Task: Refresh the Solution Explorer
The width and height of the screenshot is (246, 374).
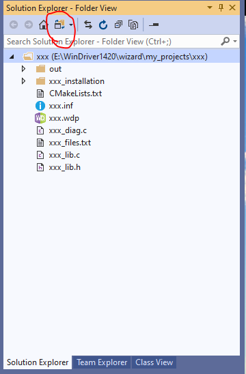Action: click(103, 25)
